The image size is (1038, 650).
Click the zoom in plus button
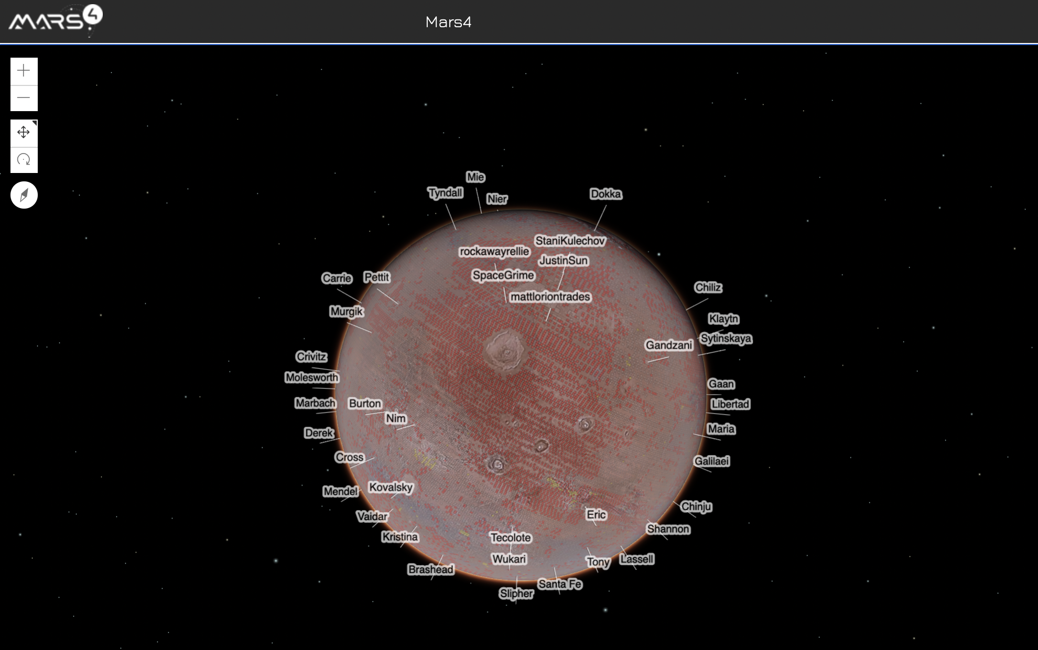(x=24, y=71)
